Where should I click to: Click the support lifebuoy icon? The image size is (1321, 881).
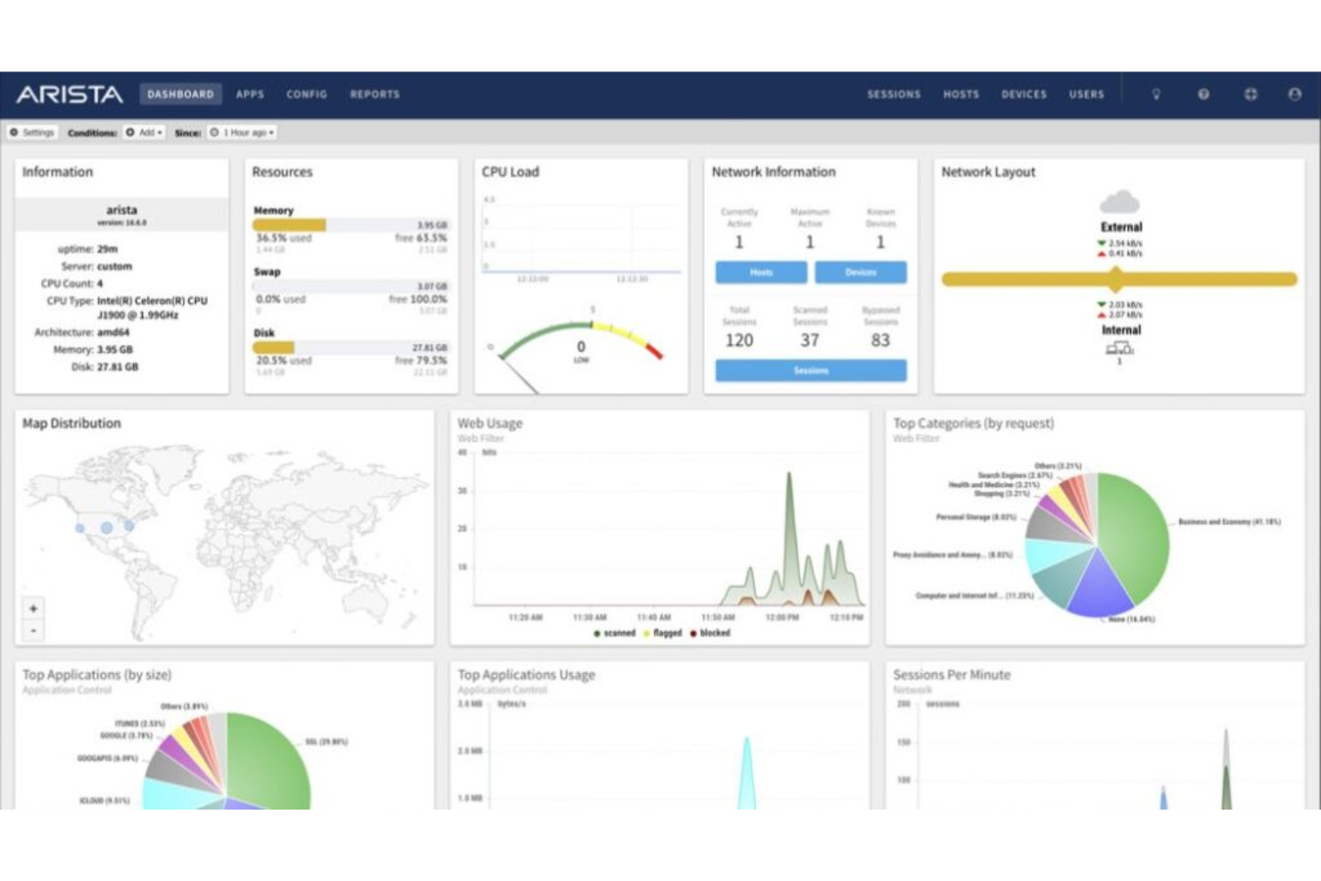pyautogui.click(x=1250, y=94)
